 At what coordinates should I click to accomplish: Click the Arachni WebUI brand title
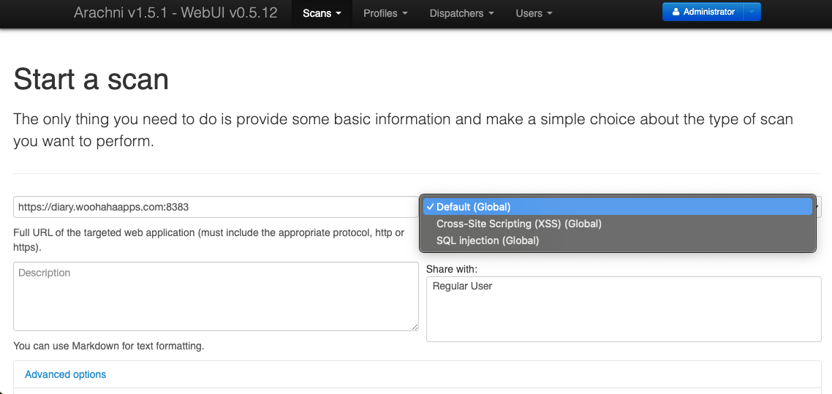coord(175,12)
